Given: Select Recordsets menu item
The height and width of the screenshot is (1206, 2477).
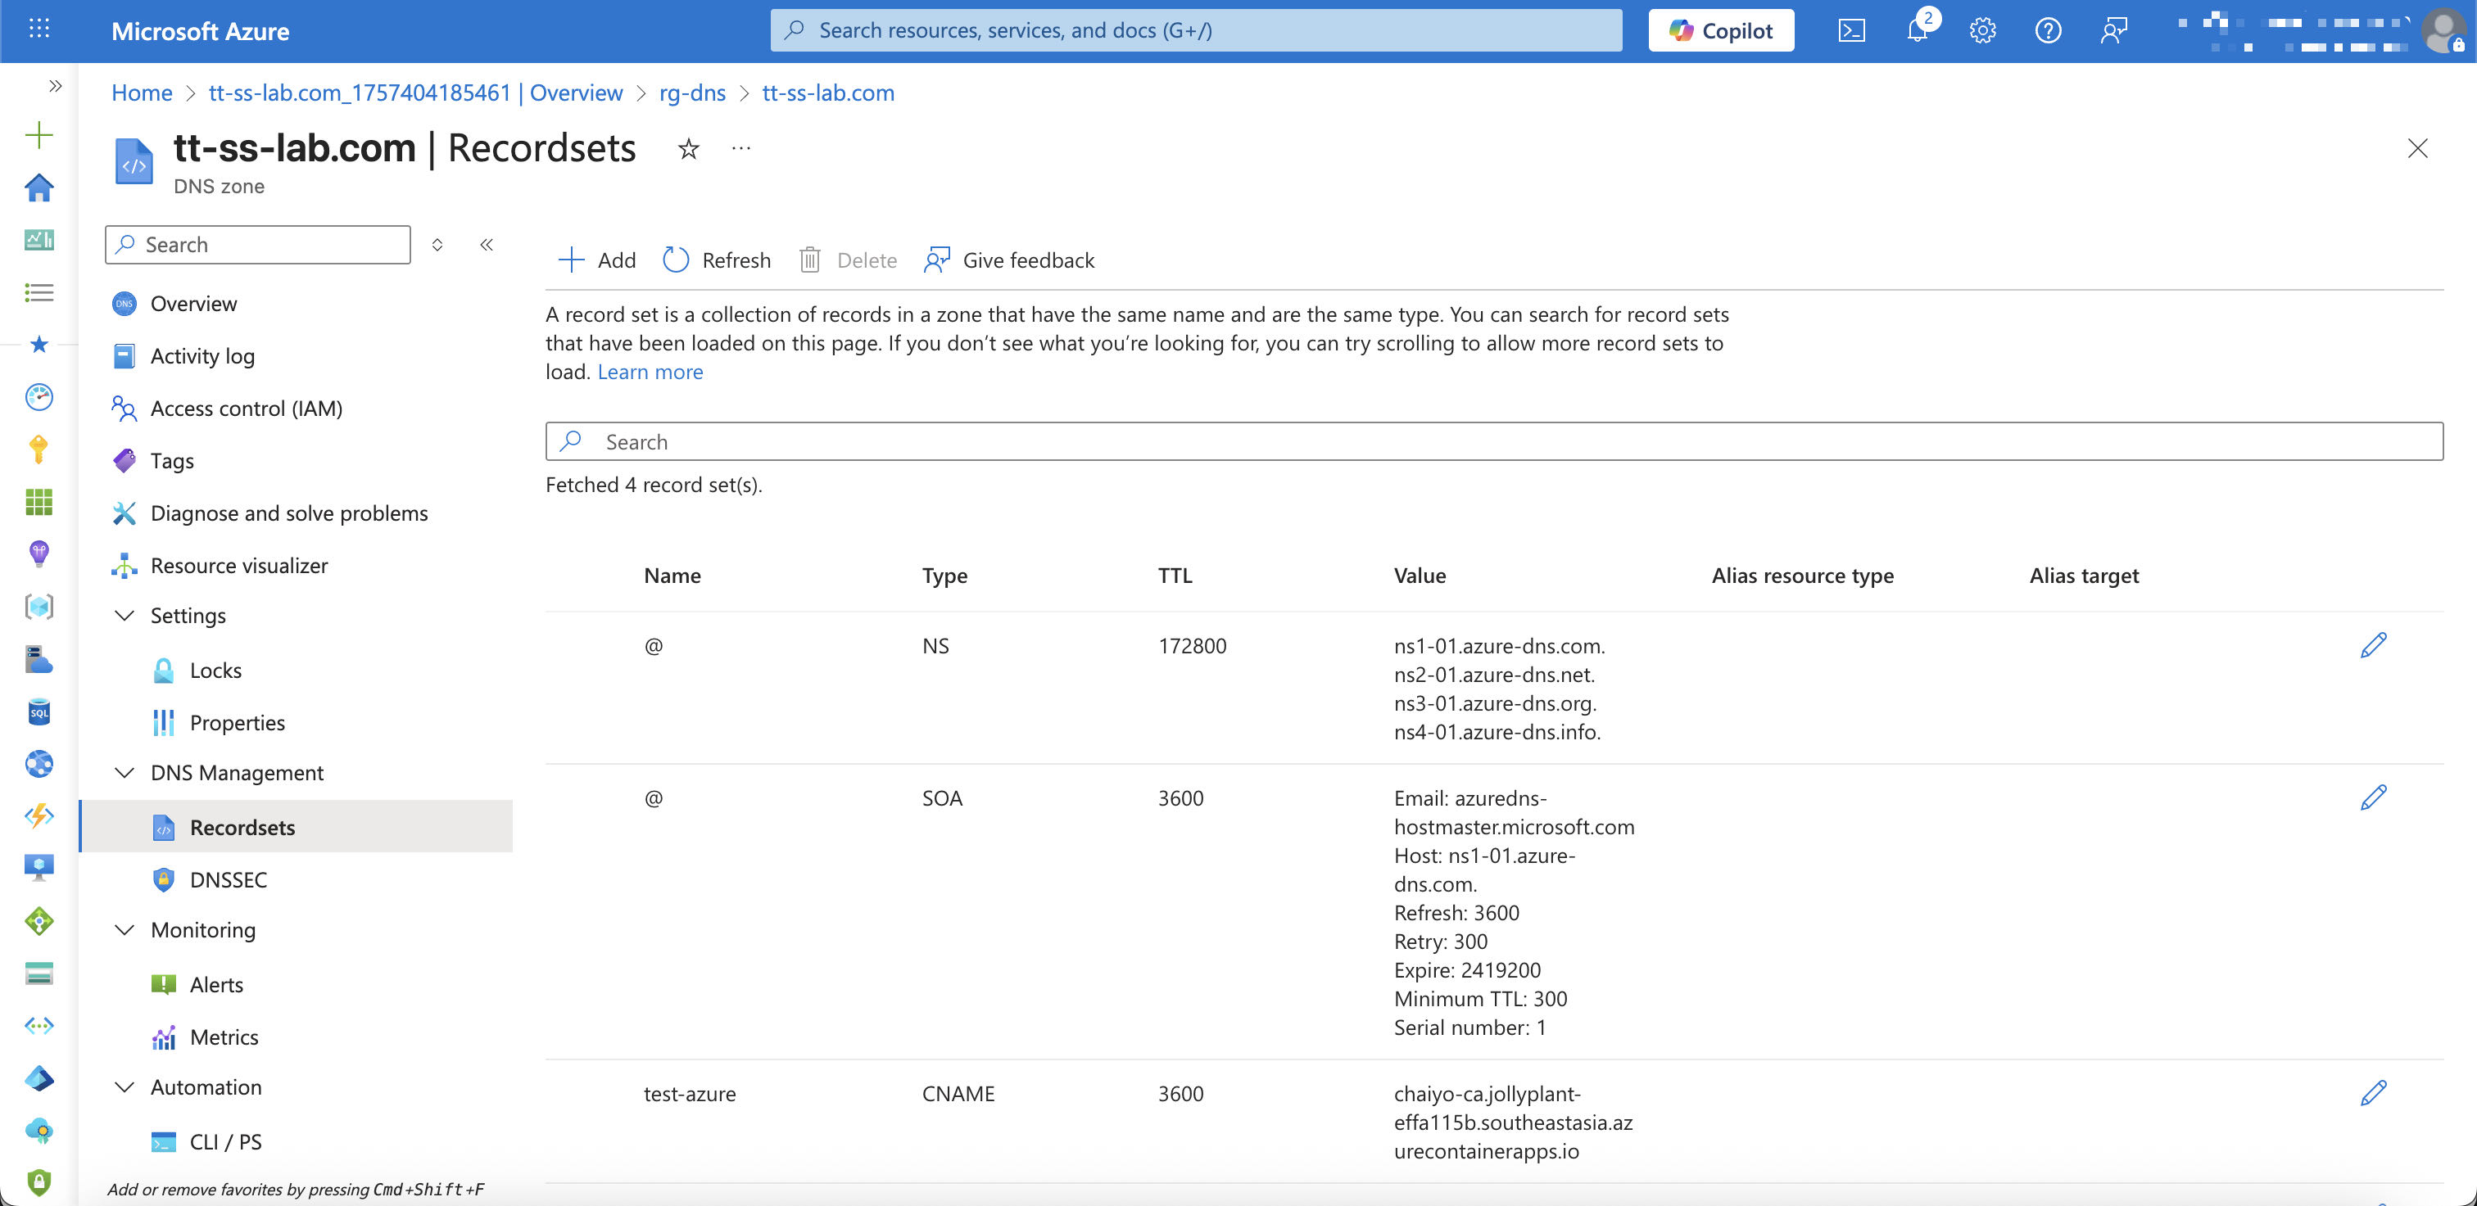Looking at the screenshot, I should pyautogui.click(x=297, y=826).
